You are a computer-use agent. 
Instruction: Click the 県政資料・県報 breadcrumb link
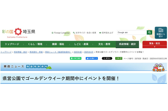click(36, 52)
